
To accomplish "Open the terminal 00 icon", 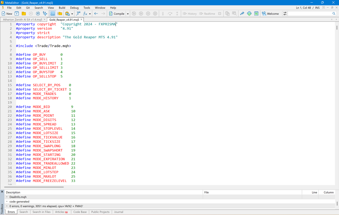I will pos(256,14).
